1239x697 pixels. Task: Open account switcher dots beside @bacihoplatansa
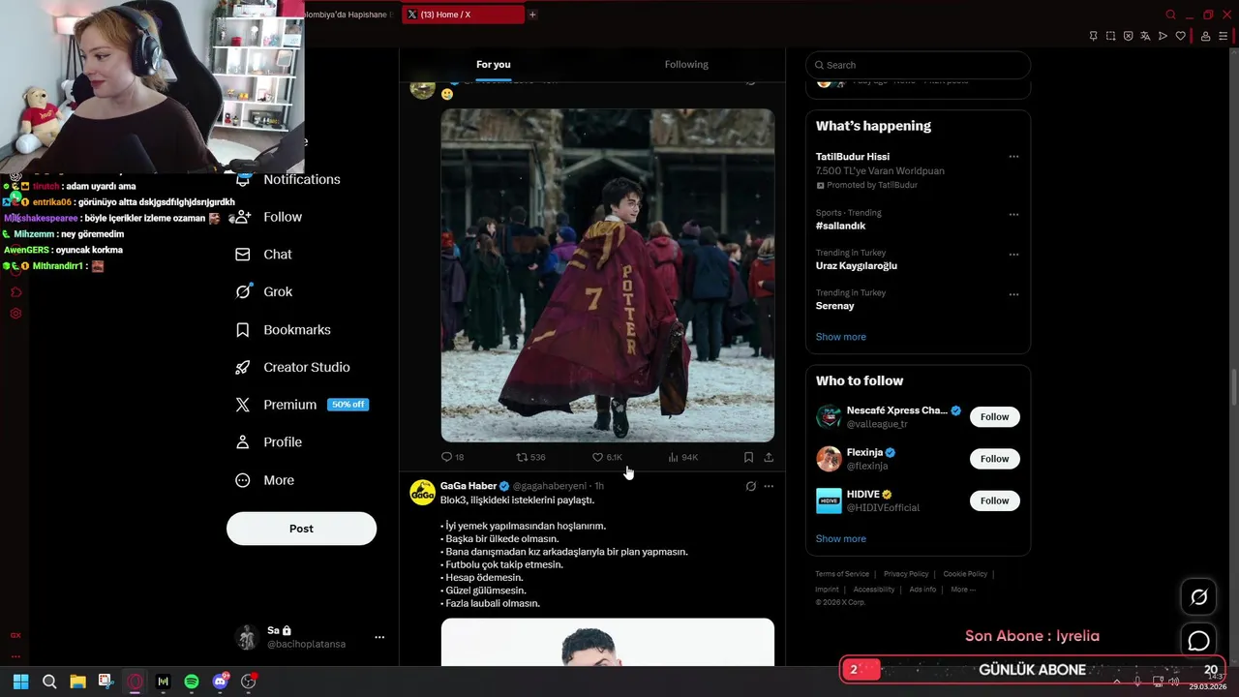[379, 637]
